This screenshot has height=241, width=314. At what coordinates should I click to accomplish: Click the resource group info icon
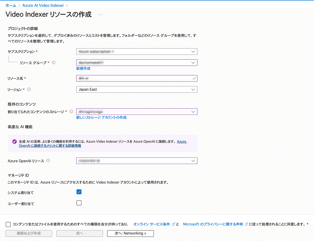coord(54,62)
